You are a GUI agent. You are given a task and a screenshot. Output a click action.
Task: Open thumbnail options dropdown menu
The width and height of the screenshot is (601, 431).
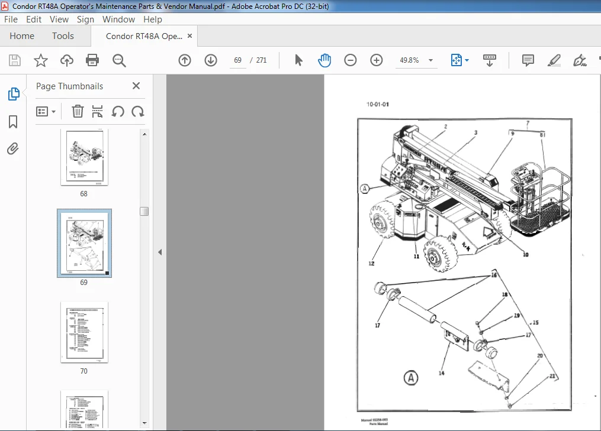tap(46, 111)
